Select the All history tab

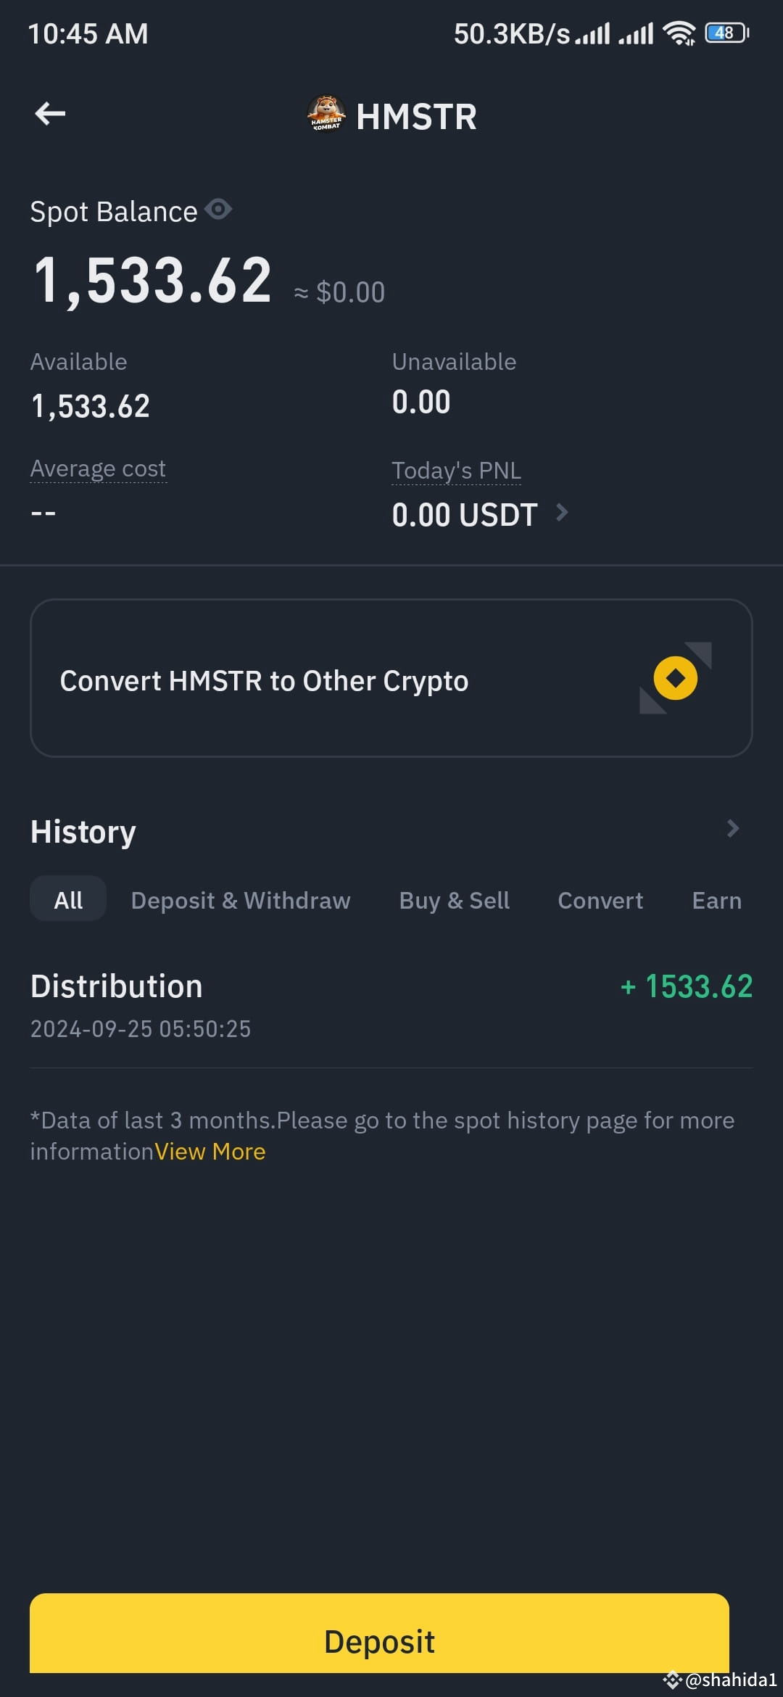[x=68, y=899]
